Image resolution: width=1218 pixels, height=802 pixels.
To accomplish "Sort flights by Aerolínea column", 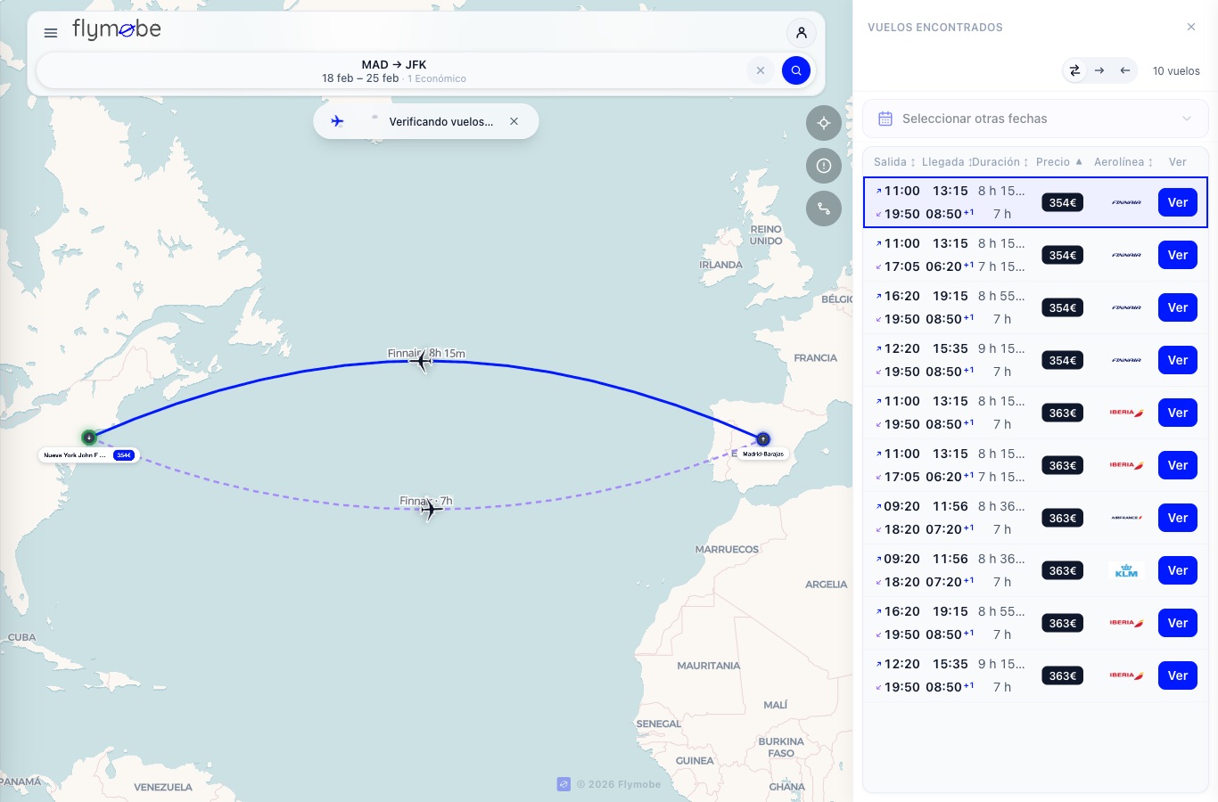I will [1123, 162].
